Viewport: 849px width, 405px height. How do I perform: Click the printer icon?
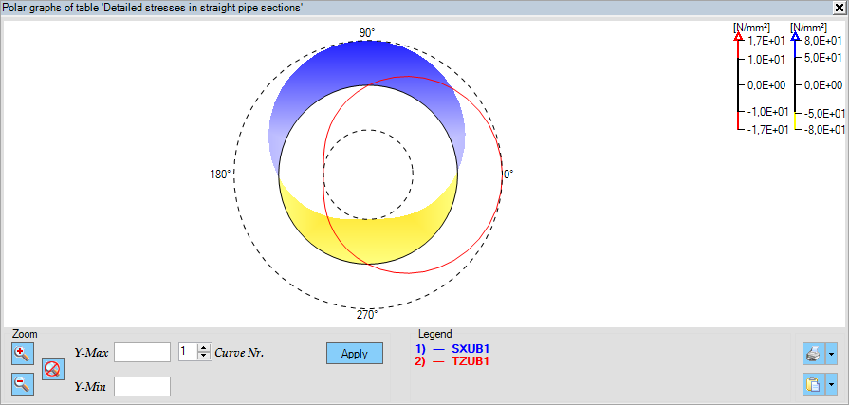(x=814, y=355)
